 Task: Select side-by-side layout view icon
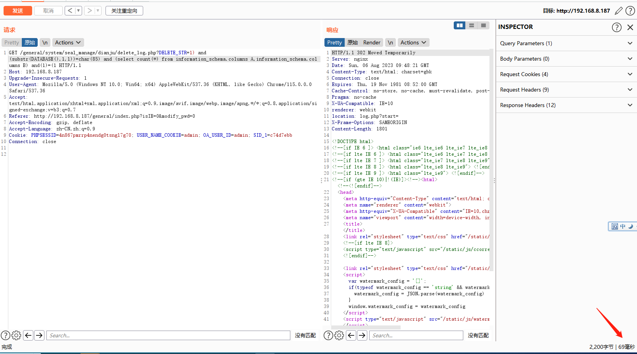tap(460, 25)
